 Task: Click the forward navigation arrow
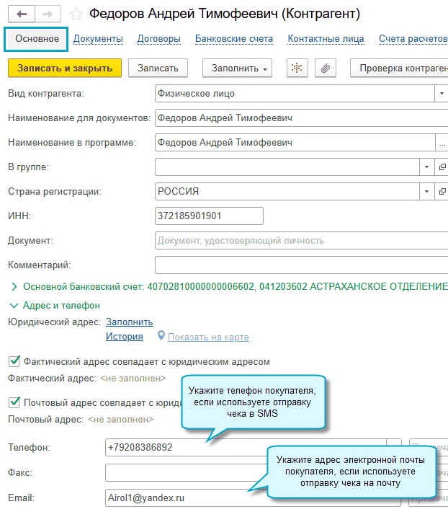(48, 14)
